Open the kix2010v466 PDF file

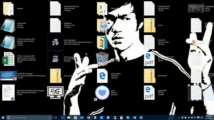[x=149, y=93]
